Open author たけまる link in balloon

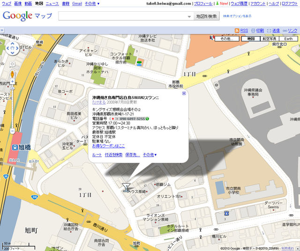[x=99, y=102]
